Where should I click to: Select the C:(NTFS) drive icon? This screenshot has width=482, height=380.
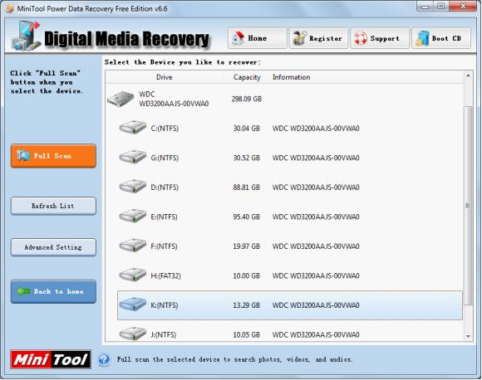point(133,128)
